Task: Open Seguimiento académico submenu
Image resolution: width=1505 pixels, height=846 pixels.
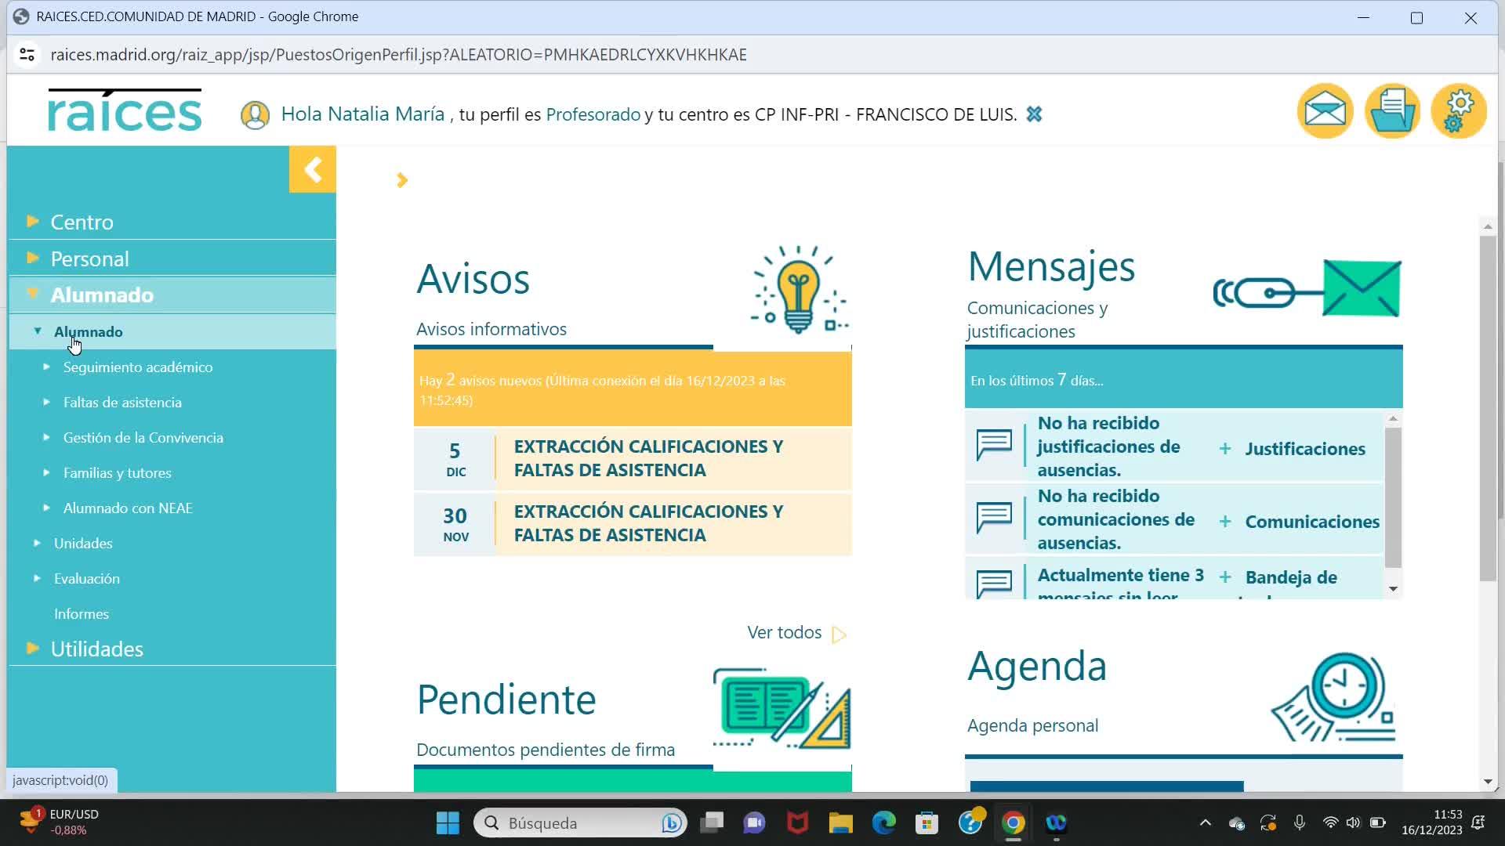Action: pyautogui.click(x=137, y=367)
